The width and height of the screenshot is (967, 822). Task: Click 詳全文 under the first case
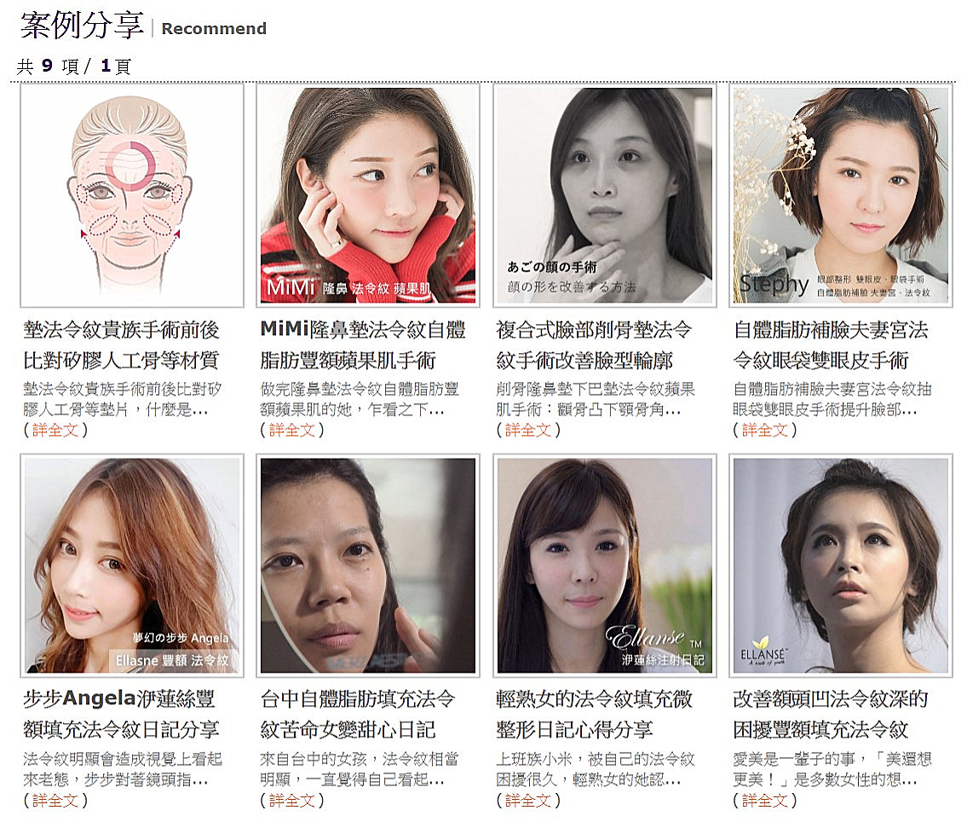(55, 430)
